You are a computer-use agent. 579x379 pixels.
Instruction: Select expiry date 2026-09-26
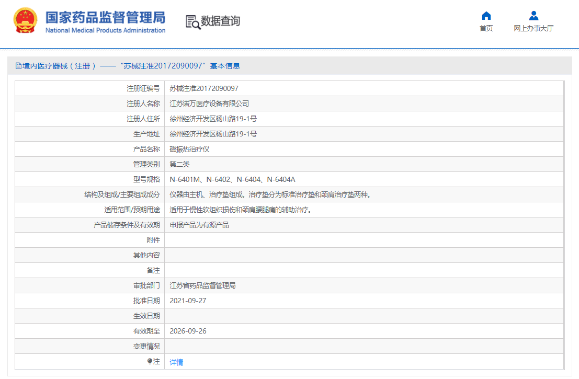point(188,331)
